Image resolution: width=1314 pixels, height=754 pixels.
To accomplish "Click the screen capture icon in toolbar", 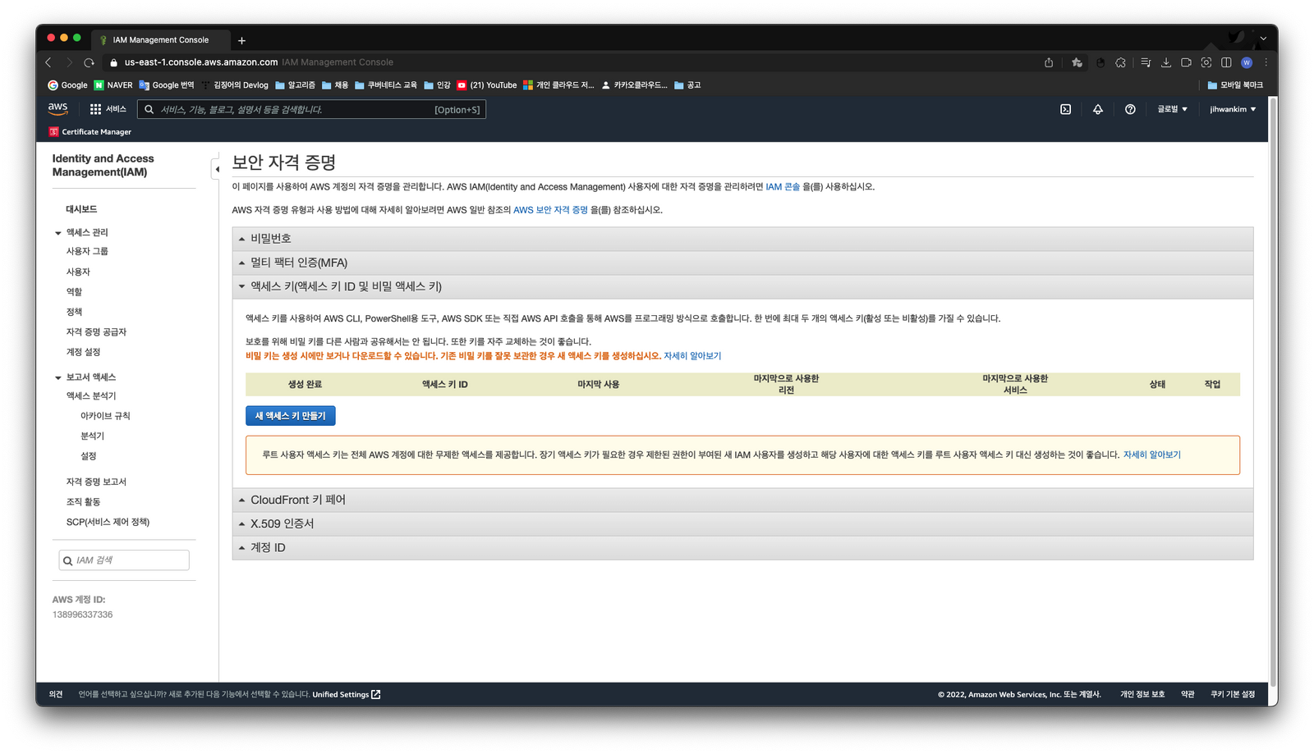I will [1206, 62].
